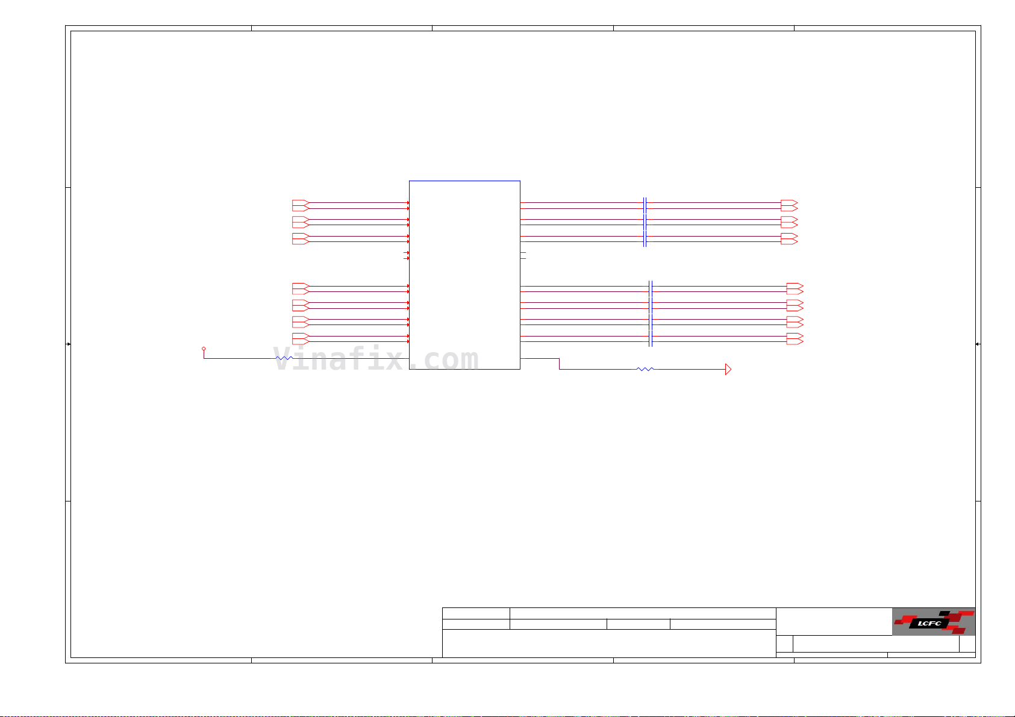Click the triangle port symbol after right resistor
The height and width of the screenshot is (717, 1015).
[728, 369]
